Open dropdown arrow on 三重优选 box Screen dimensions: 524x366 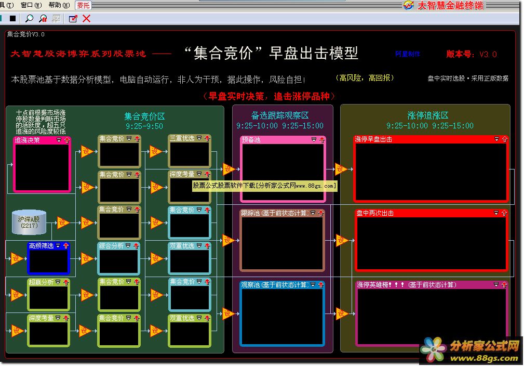199,138
